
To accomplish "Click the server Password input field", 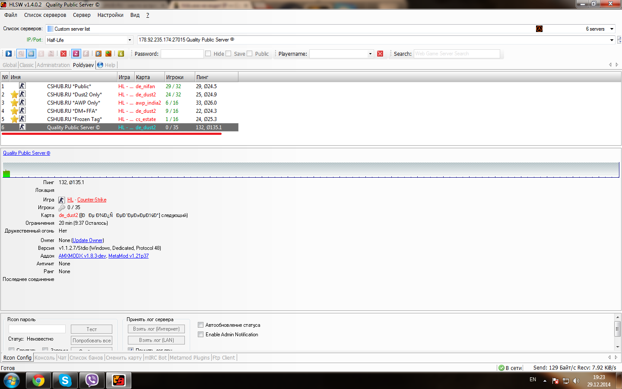I will tap(182, 54).
